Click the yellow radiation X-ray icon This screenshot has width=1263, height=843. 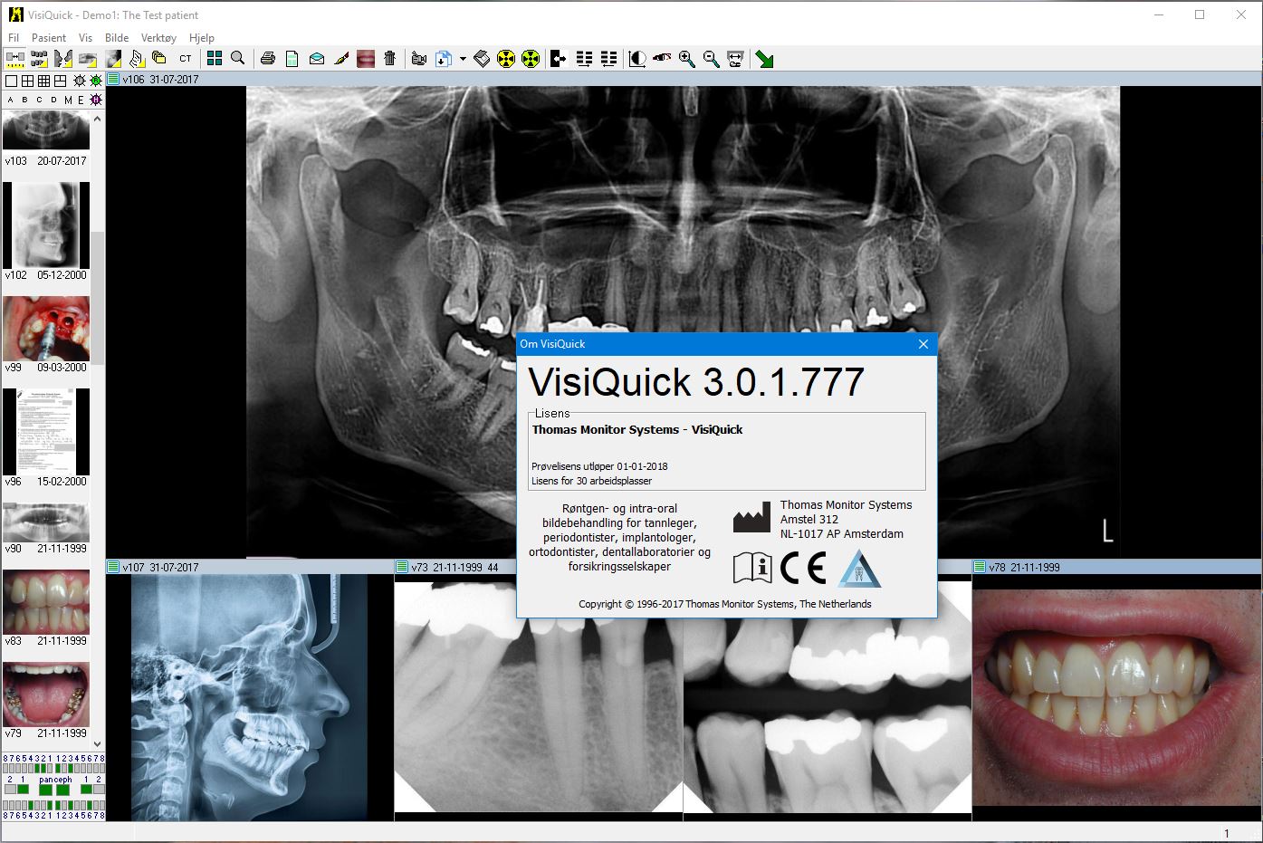[x=506, y=59]
